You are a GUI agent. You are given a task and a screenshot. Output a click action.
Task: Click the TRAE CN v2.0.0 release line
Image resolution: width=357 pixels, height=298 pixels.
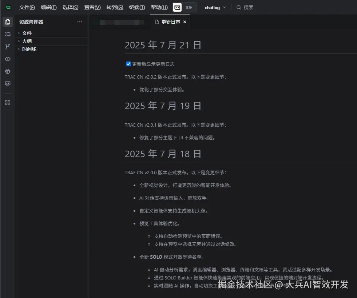[x=175, y=172]
